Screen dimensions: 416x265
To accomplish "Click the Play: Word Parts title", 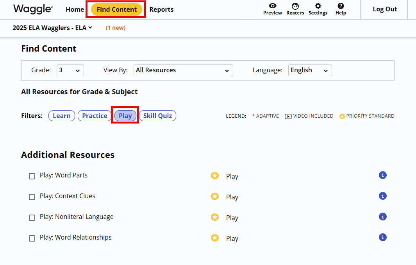I will (x=64, y=175).
